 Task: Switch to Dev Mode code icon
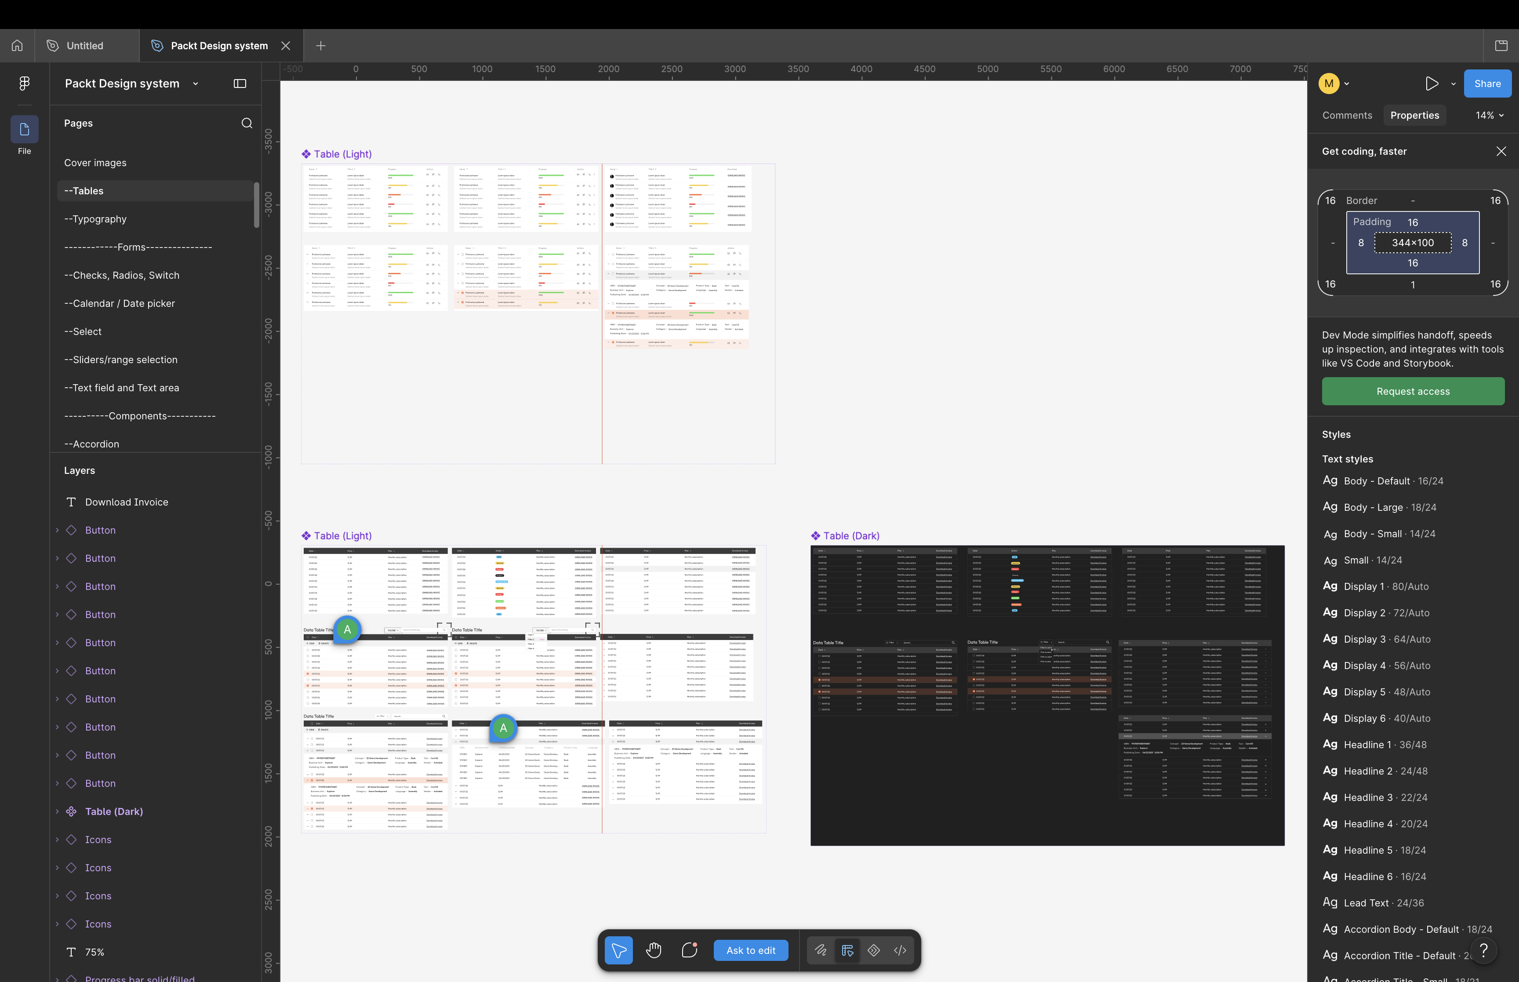899,950
